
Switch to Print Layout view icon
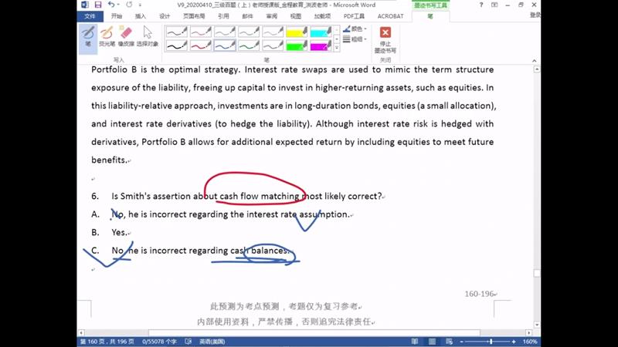432,342
